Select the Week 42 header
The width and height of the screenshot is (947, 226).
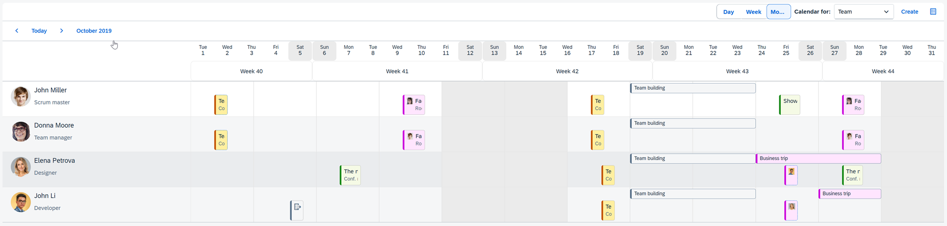coord(567,71)
